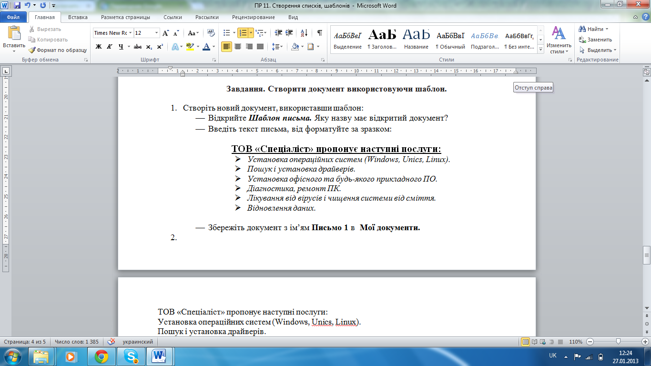The image size is (651, 366).
Task: Toggle underline (Ч) formatting
Action: pyautogui.click(x=121, y=47)
